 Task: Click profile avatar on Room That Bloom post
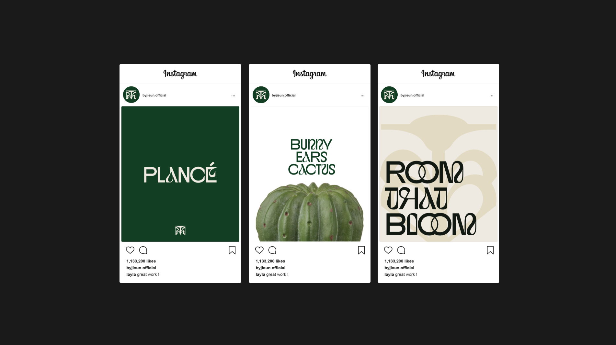tap(389, 95)
